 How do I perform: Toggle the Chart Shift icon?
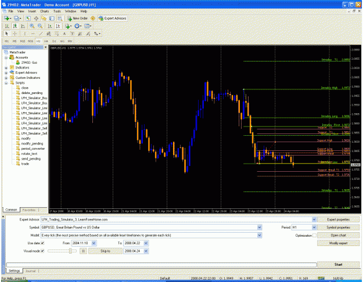click(x=58, y=26)
